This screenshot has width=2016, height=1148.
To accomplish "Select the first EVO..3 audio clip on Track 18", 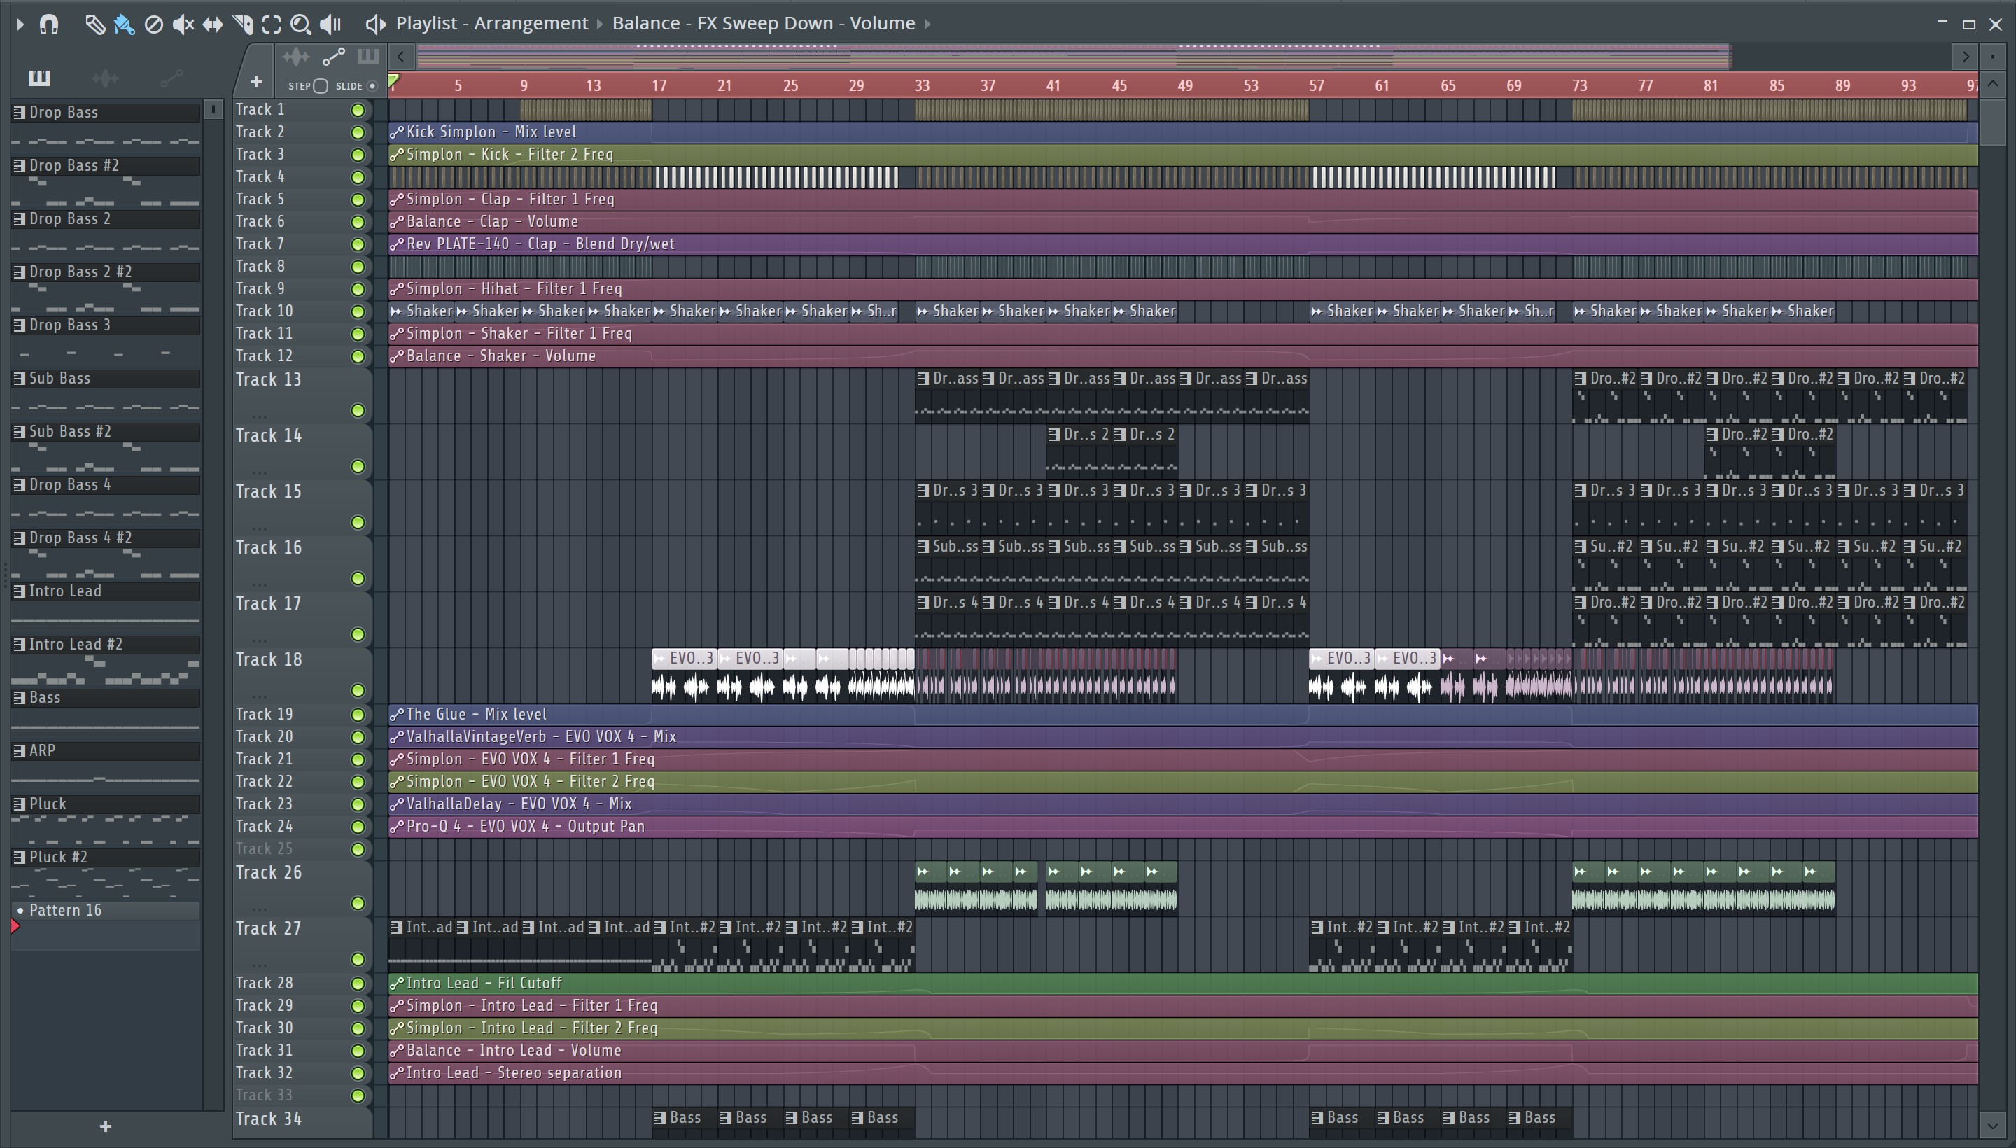I will point(685,675).
